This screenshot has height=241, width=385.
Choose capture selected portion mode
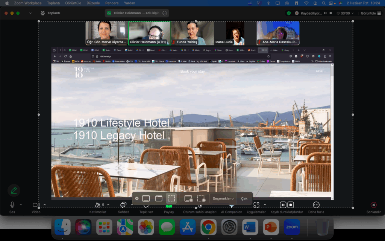point(171,198)
